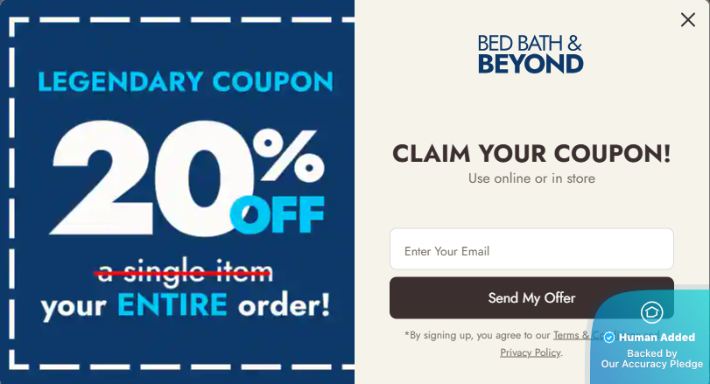Image resolution: width=710 pixels, height=384 pixels.
Task: Click the Claim Your Coupon heading
Action: (x=531, y=153)
